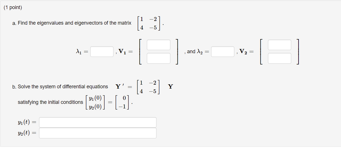Image resolution: width=341 pixels, height=148 pixels.
Task: Click the initial condition vector [0, -1]
Action: (123, 102)
